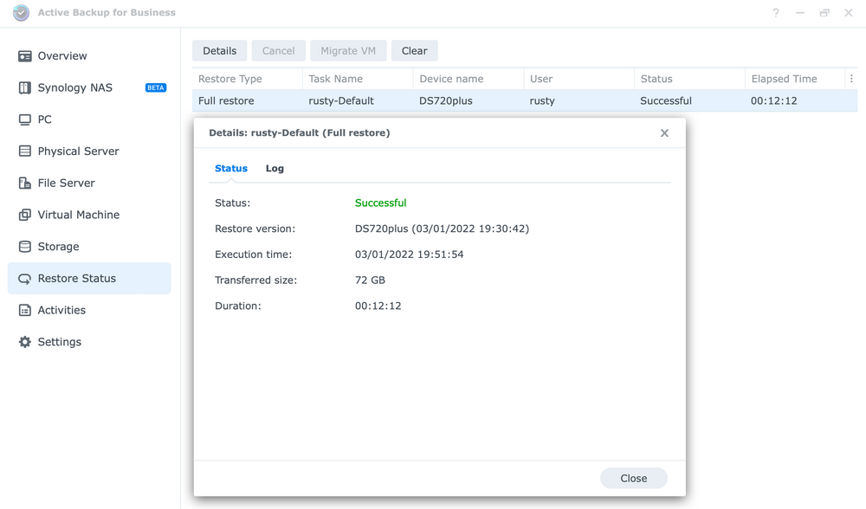
Task: Click the Physical Server sidebar icon
Action: 25,151
